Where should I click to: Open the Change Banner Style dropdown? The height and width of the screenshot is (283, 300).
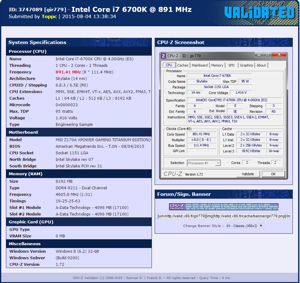[244, 226]
